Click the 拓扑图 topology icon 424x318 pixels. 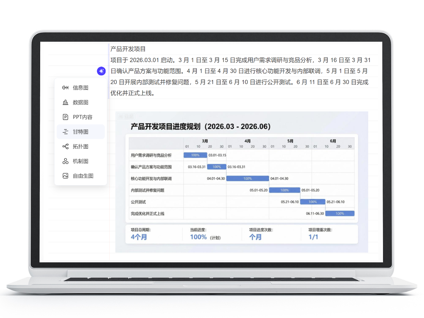point(65,147)
